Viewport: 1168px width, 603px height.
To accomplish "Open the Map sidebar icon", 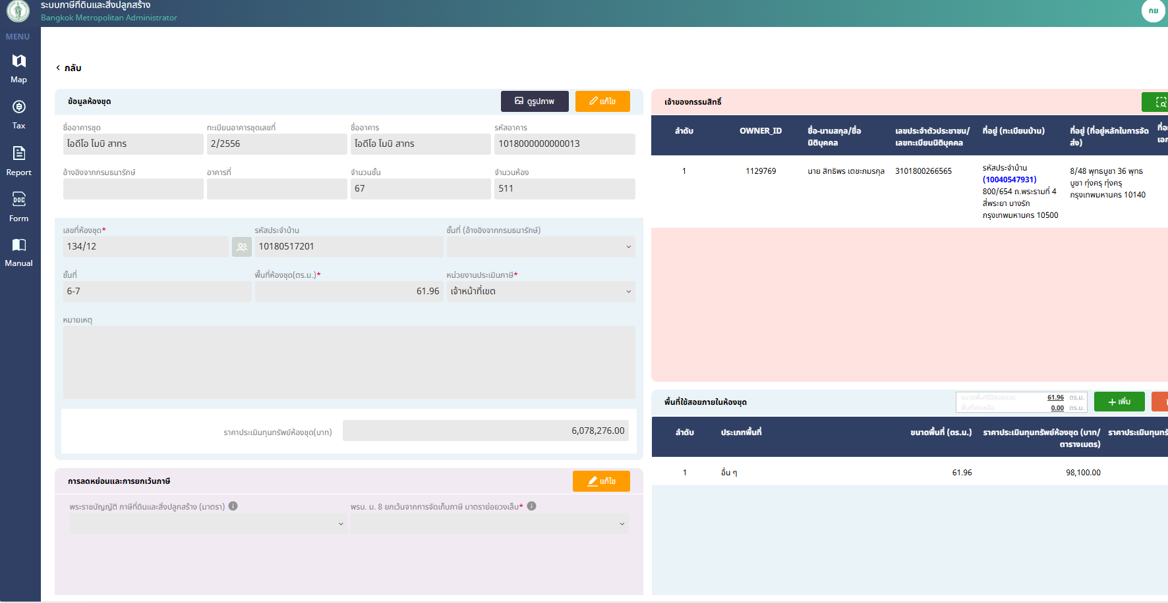I will (19, 62).
